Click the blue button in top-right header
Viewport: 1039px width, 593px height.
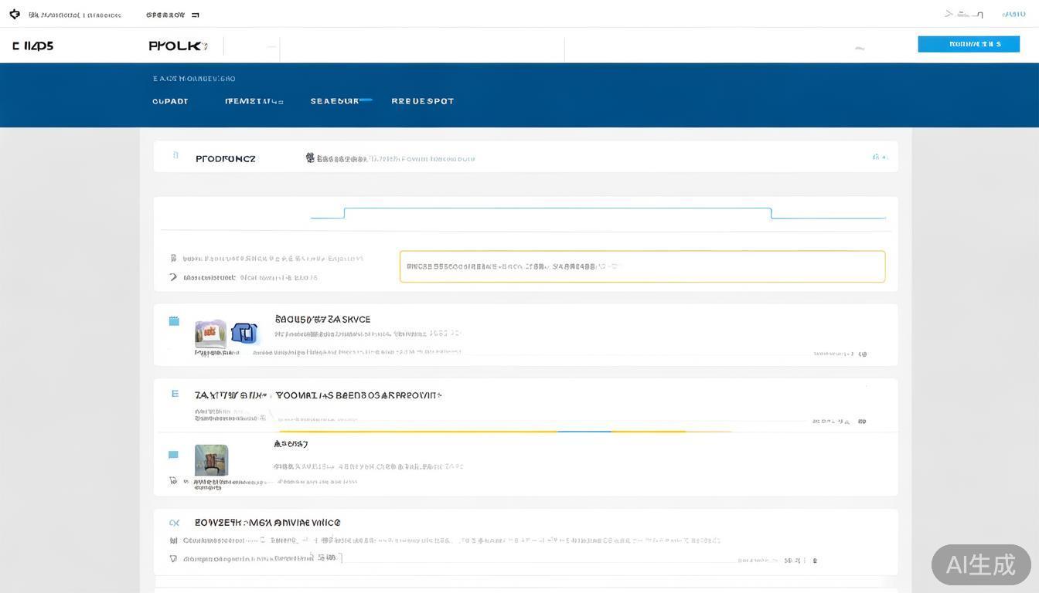tap(968, 44)
